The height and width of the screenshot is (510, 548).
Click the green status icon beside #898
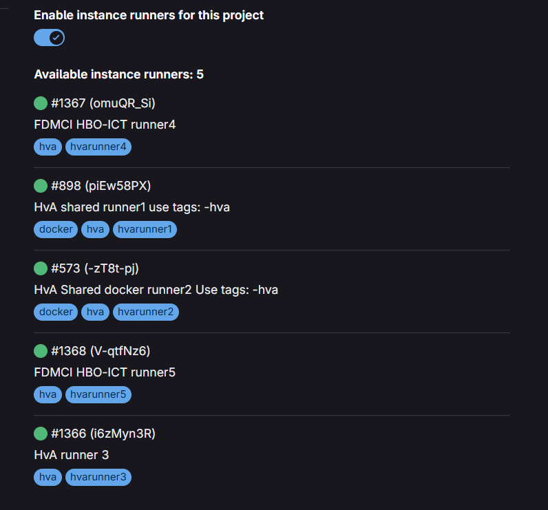click(41, 186)
